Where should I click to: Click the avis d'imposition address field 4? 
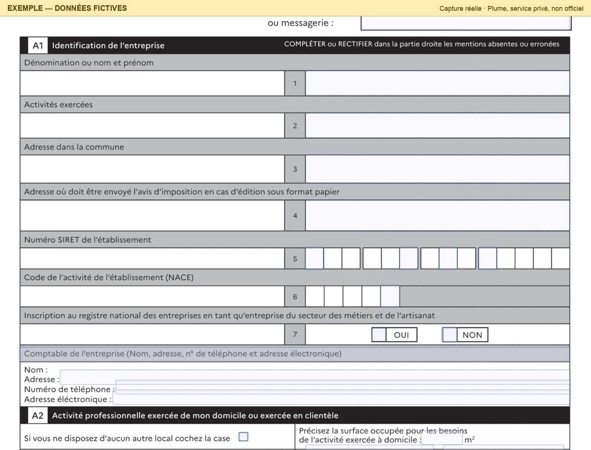(x=437, y=215)
